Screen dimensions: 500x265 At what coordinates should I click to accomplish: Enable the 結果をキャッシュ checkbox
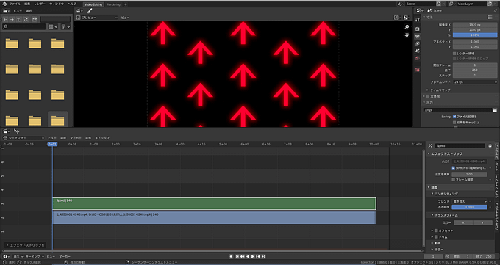point(454,123)
